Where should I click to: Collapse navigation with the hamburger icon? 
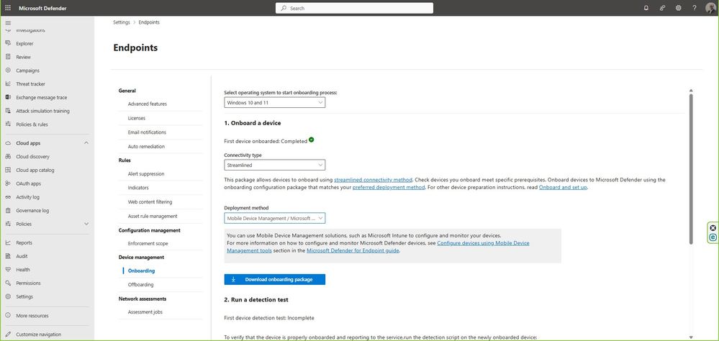point(8,22)
